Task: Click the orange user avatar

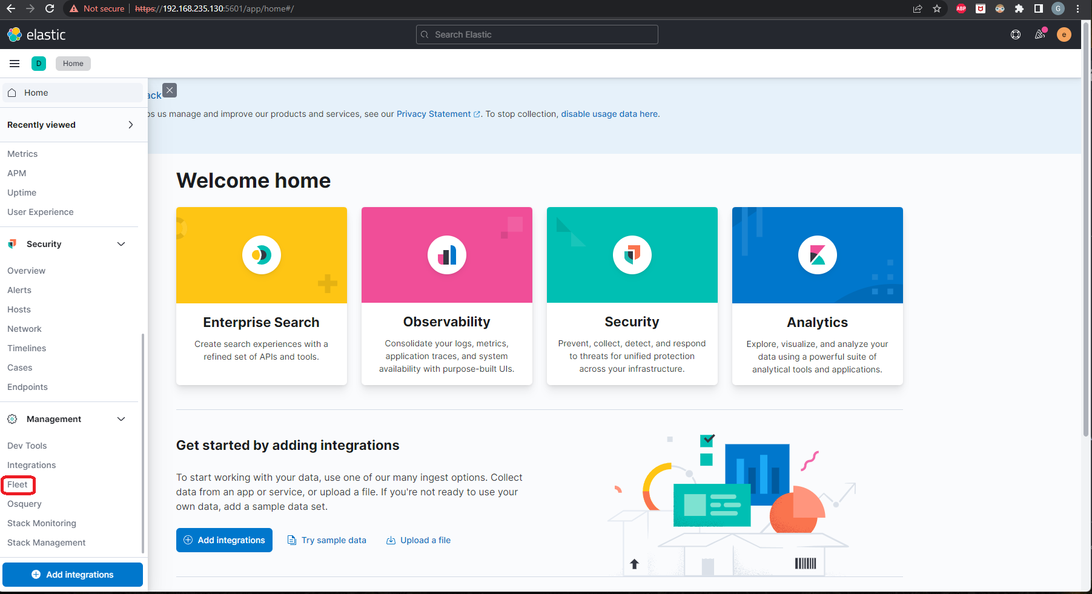Action: point(1064,35)
